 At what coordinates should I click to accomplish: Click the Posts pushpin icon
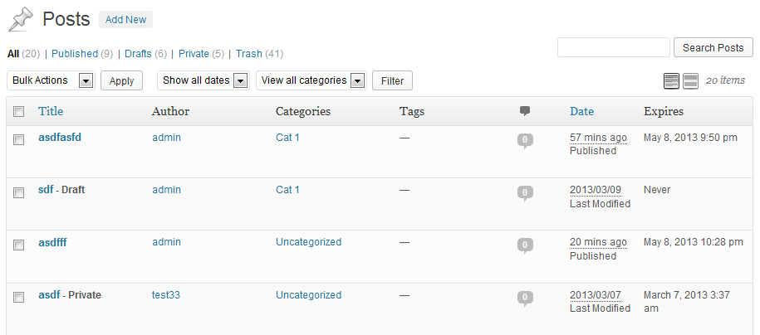pos(21,19)
